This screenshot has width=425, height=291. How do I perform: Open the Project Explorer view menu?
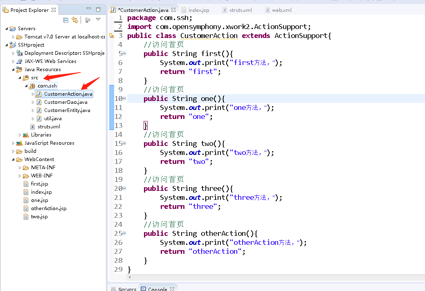click(x=98, y=19)
